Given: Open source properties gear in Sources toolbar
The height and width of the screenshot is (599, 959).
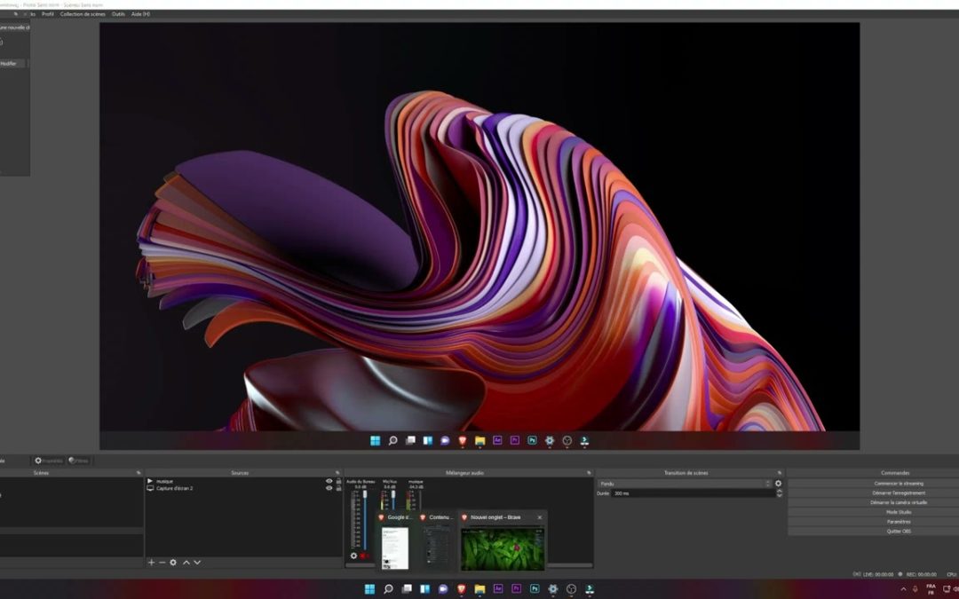Looking at the screenshot, I should [173, 563].
